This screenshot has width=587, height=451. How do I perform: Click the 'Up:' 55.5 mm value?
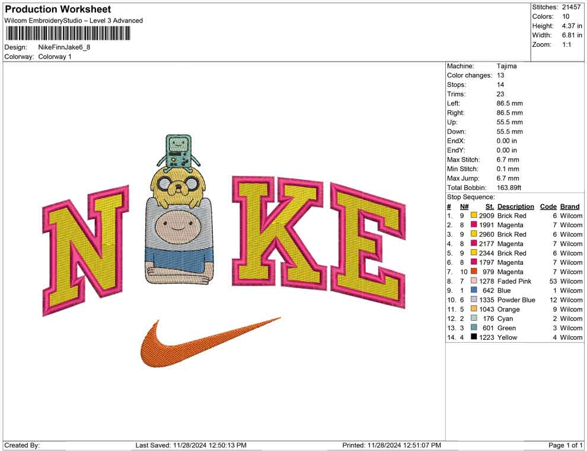(x=509, y=122)
